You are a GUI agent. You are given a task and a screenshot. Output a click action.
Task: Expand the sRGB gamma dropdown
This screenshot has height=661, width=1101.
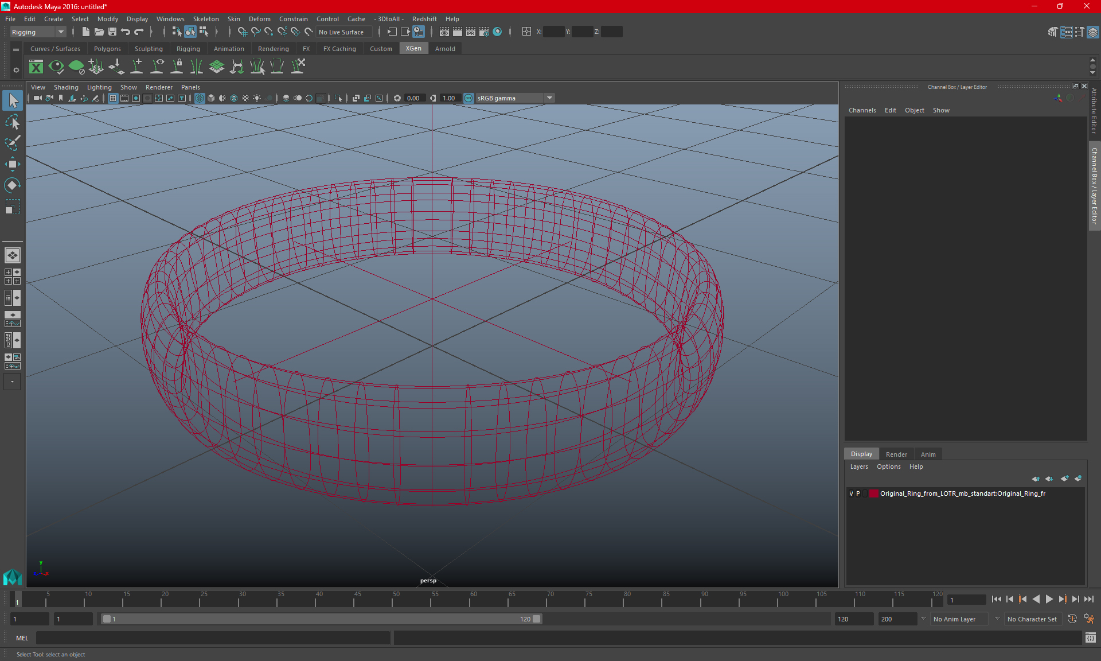[550, 98]
